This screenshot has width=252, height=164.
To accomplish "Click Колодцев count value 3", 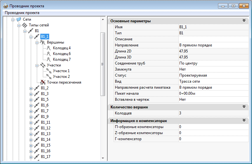I will [213, 113].
